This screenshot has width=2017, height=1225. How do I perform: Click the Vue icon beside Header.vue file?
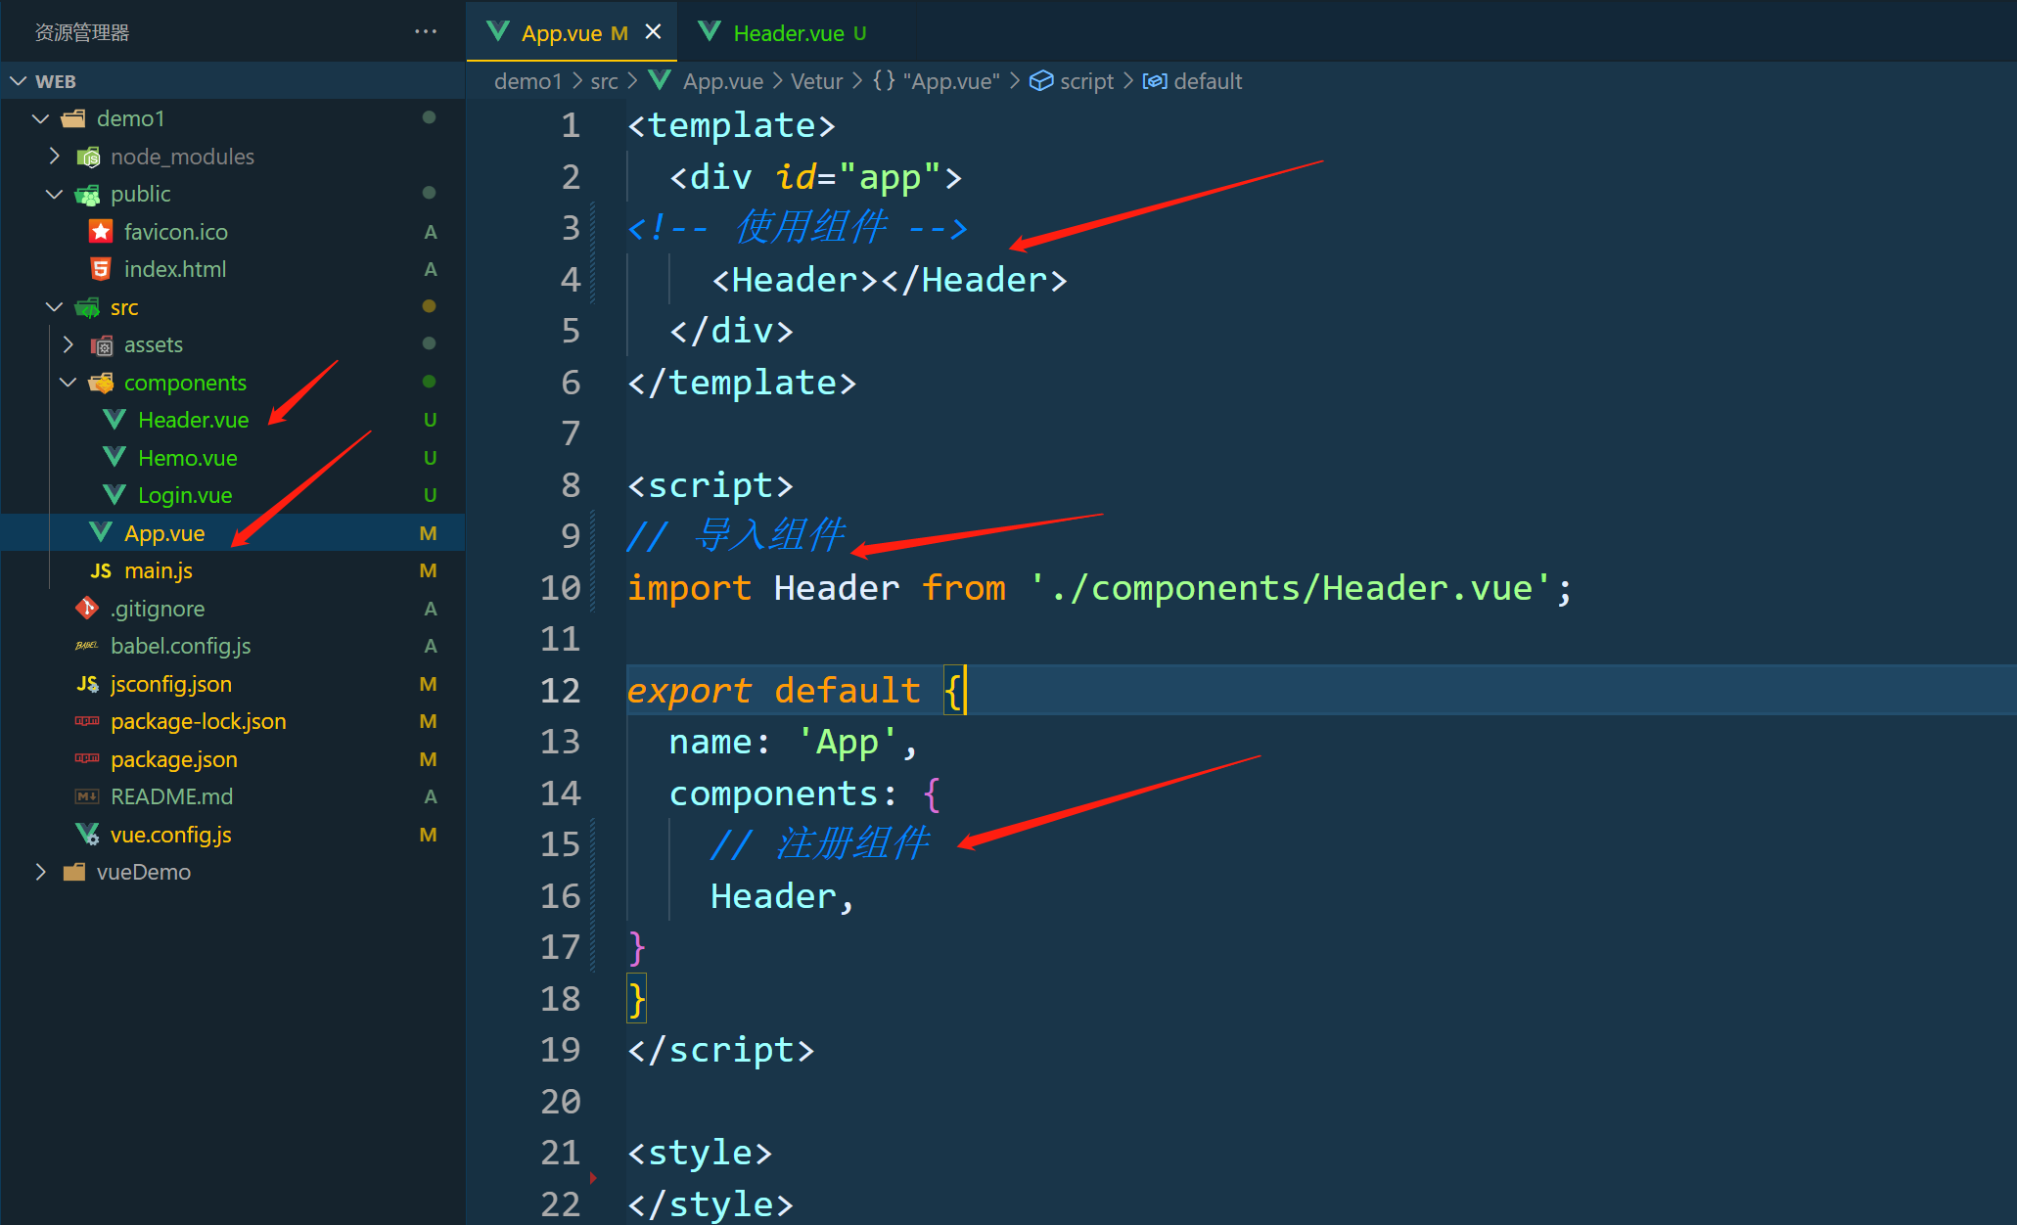(x=115, y=420)
